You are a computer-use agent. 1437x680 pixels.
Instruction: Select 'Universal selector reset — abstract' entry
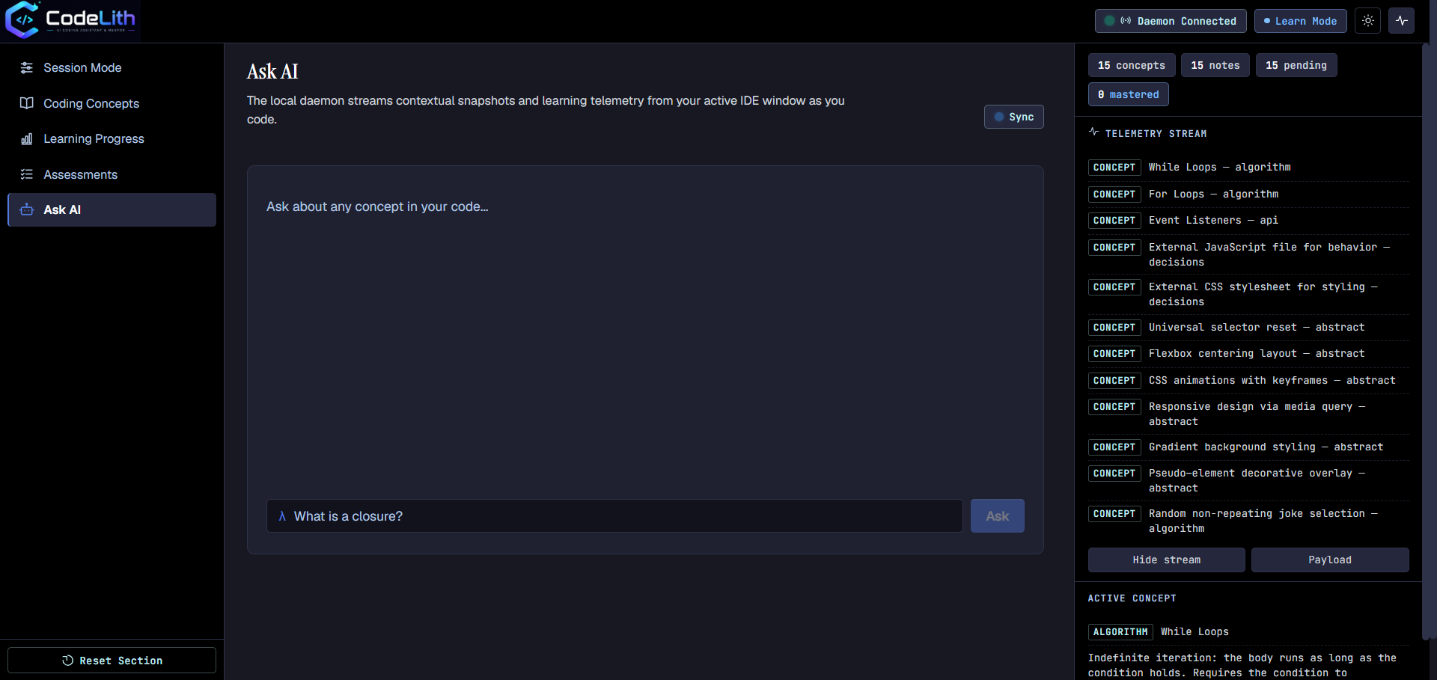coord(1248,328)
